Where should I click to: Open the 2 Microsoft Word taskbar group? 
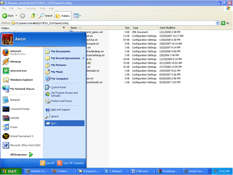143,171
